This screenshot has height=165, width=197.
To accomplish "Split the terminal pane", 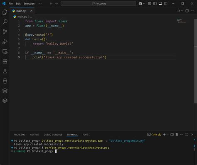I will point(172,135).
